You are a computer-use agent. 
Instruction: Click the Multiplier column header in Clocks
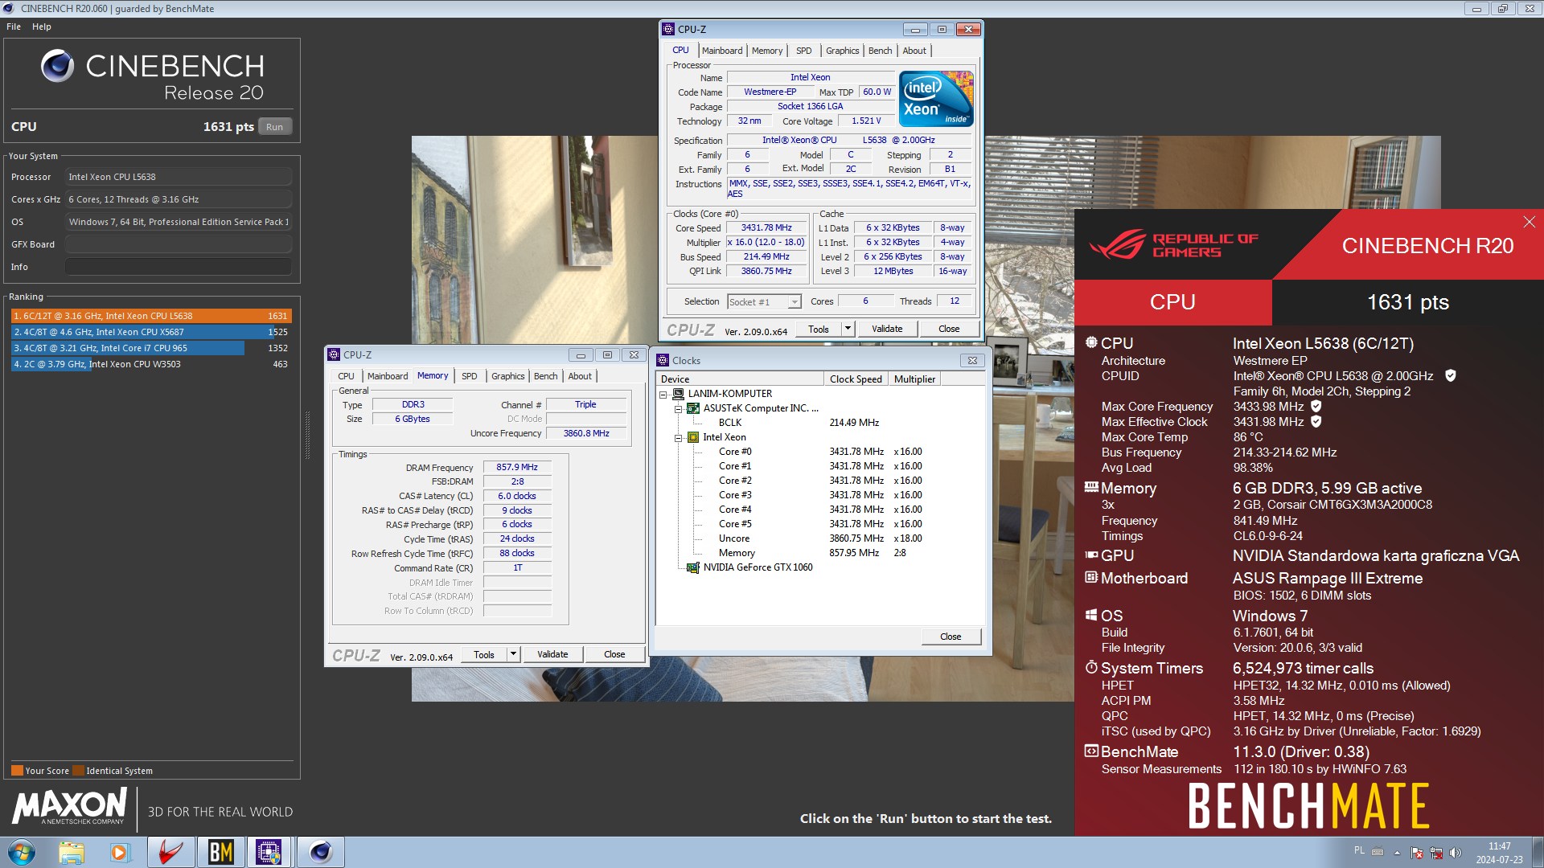[915, 379]
